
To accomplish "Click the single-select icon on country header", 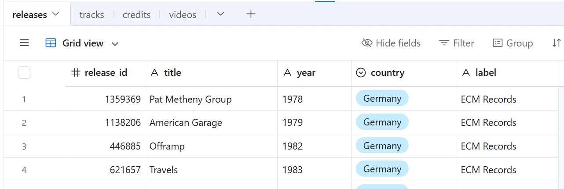I will coord(361,73).
